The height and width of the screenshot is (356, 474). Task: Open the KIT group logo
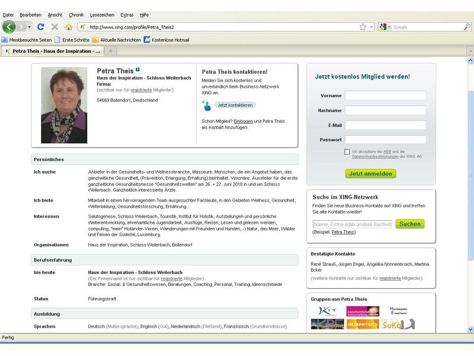coord(327,311)
